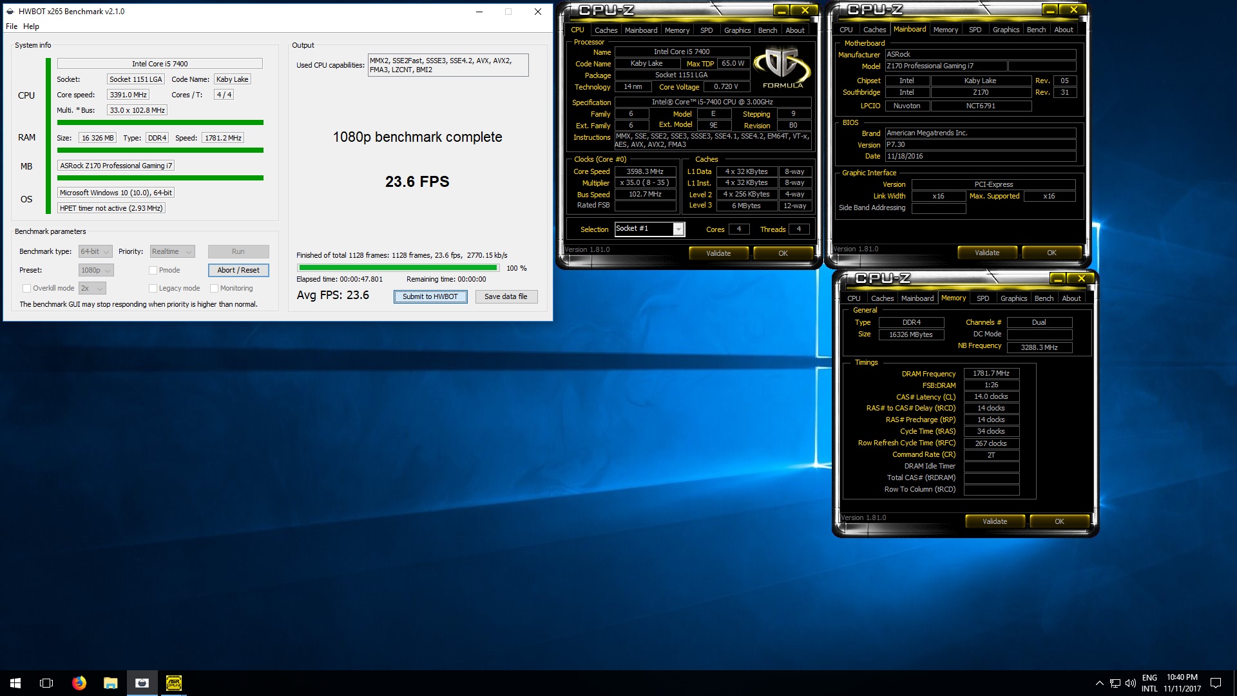Viewport: 1237px width, 696px height.
Task: Switch to CPU tab in Memory window
Action: pos(854,298)
